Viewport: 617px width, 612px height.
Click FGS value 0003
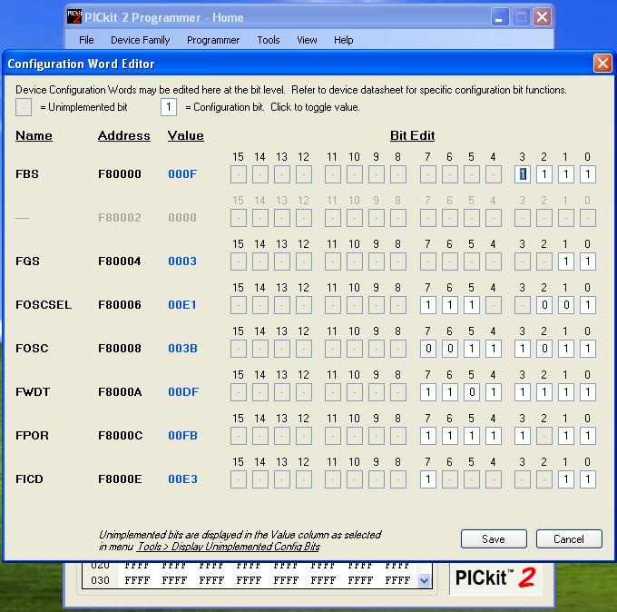[x=182, y=262]
